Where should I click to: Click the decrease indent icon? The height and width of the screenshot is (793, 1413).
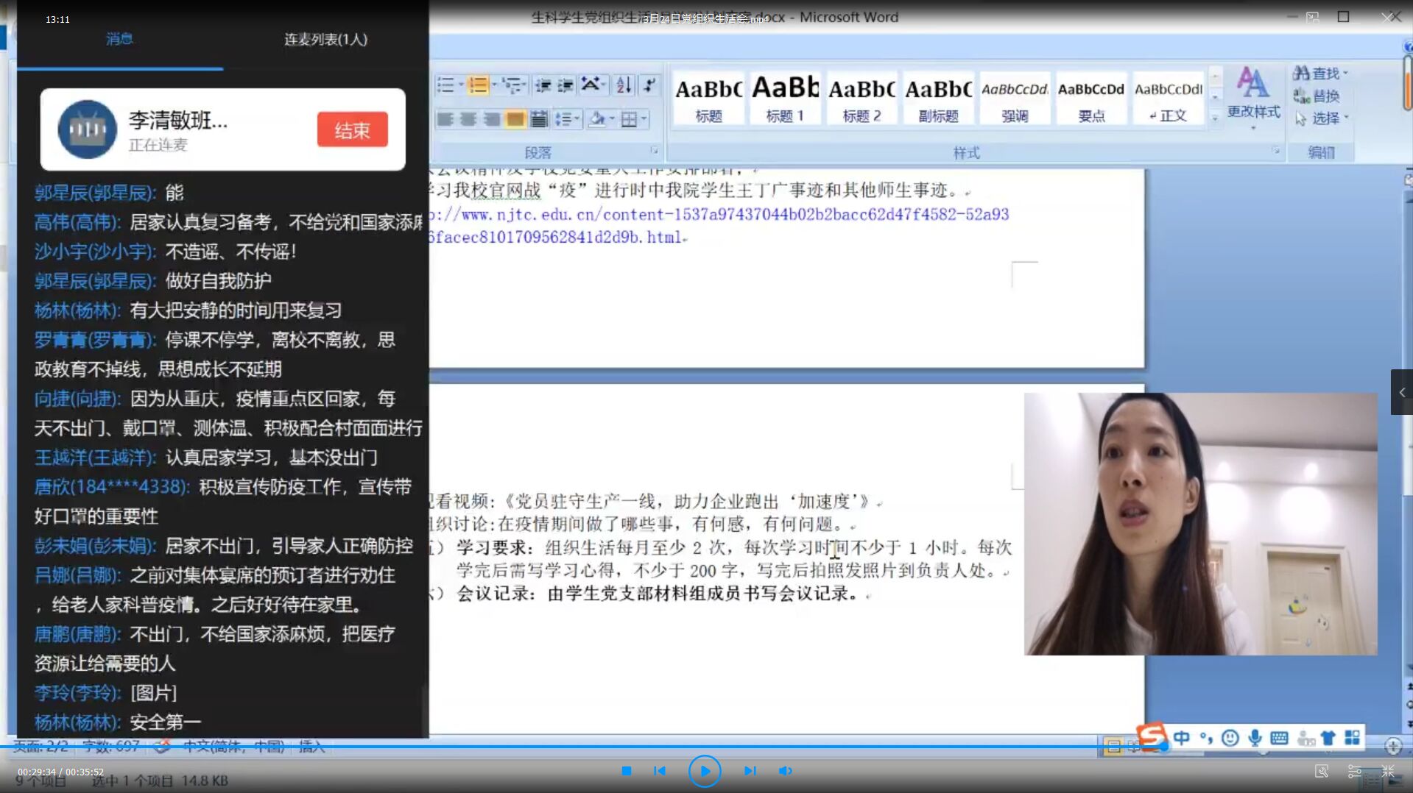[x=543, y=85]
